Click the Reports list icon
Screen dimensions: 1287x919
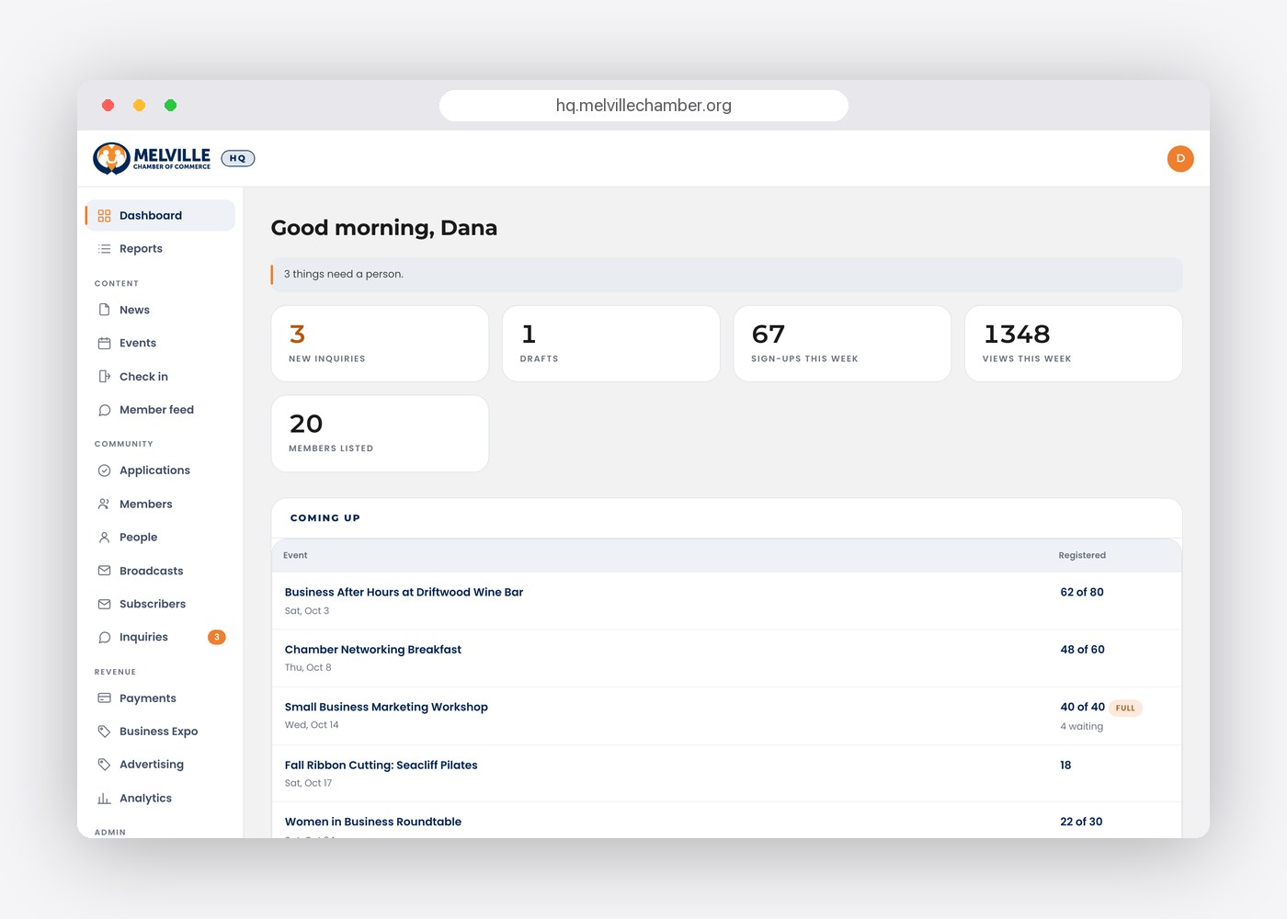pyautogui.click(x=104, y=249)
